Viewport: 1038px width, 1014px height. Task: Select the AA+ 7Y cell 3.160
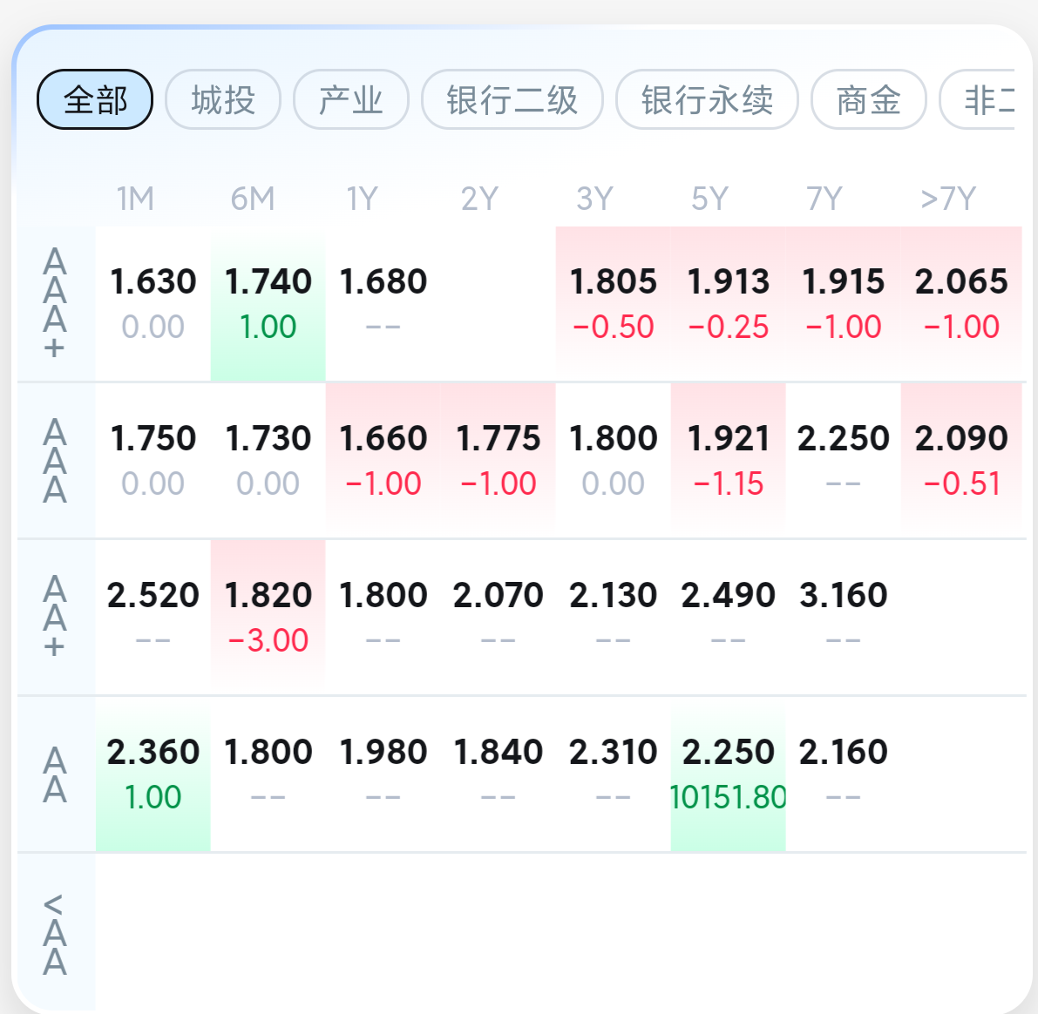(844, 618)
